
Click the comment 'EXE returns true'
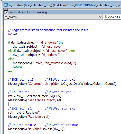pos(22,125)
